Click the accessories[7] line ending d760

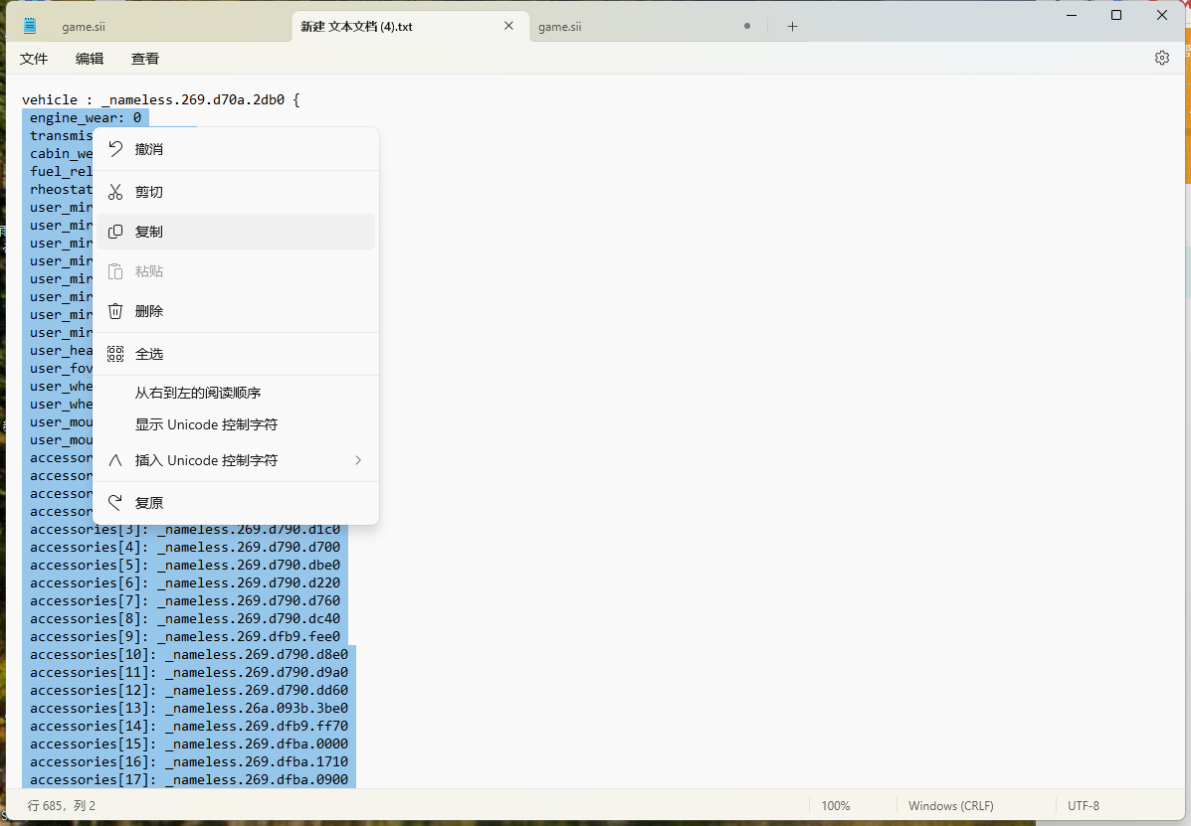coord(185,600)
